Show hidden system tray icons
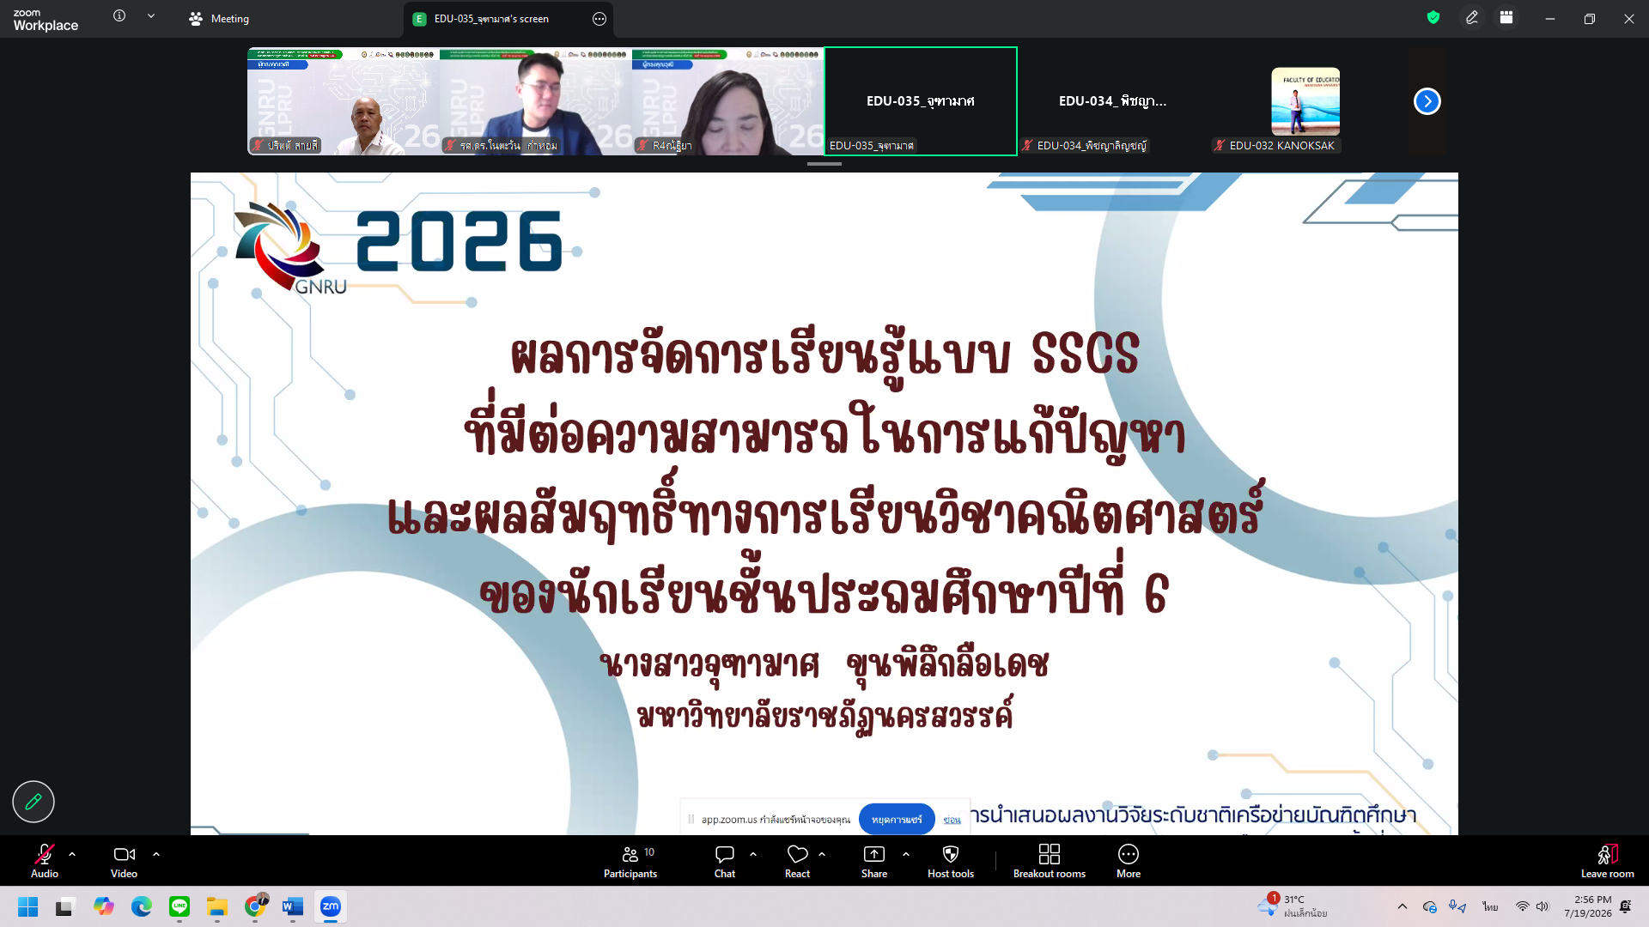Screen dimensions: 1649x927 click(1403, 906)
